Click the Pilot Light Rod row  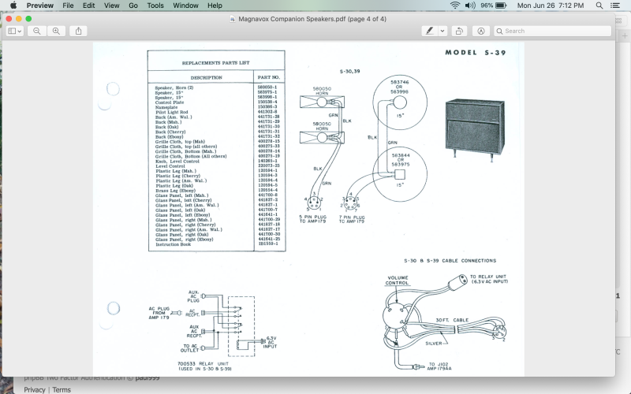(x=217, y=112)
